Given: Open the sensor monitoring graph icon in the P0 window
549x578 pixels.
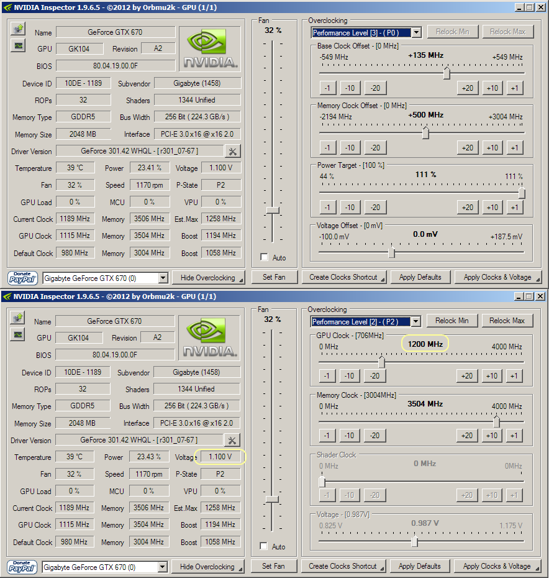Looking at the screenshot, I should (x=18, y=45).
